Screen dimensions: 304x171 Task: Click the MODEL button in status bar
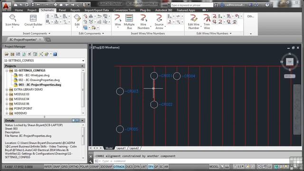point(214,167)
